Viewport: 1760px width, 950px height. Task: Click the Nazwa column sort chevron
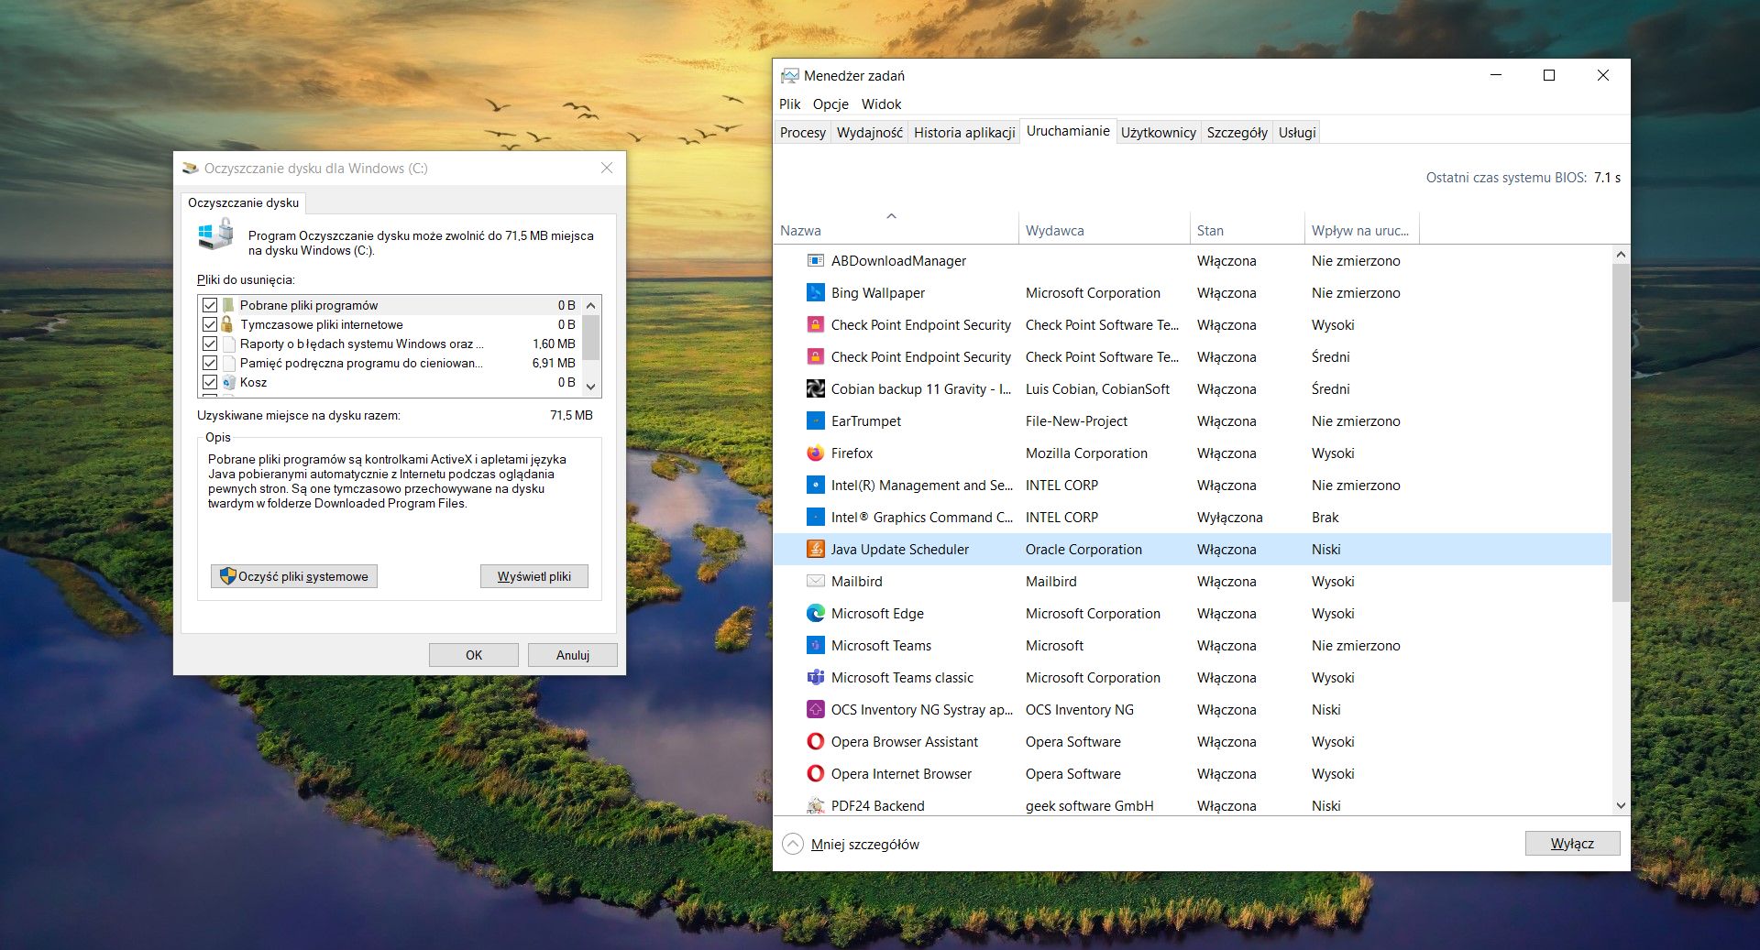coord(891,216)
